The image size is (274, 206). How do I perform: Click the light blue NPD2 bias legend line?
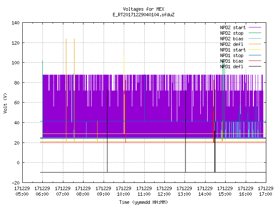click(255, 39)
